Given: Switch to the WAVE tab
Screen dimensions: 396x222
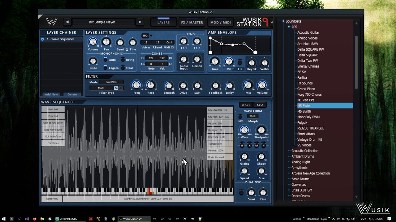Looking at the screenshot, I should tap(246, 105).
